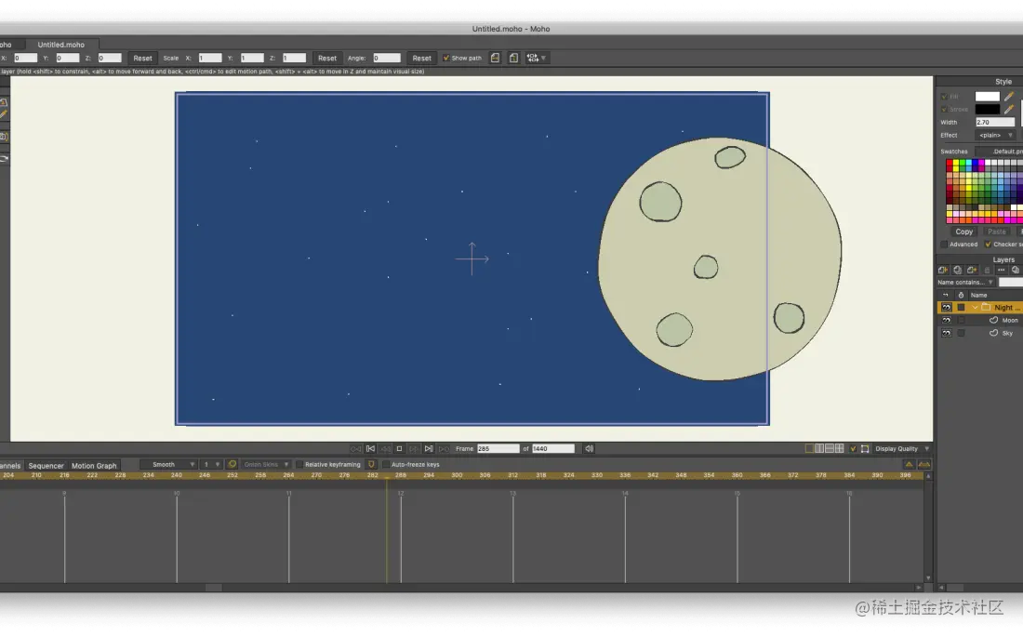Enable the Advanced checkbox in Style panel
This screenshot has width=1023, height=636.
pos(943,245)
